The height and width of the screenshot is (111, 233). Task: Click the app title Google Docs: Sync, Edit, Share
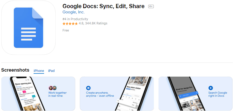click(103, 6)
